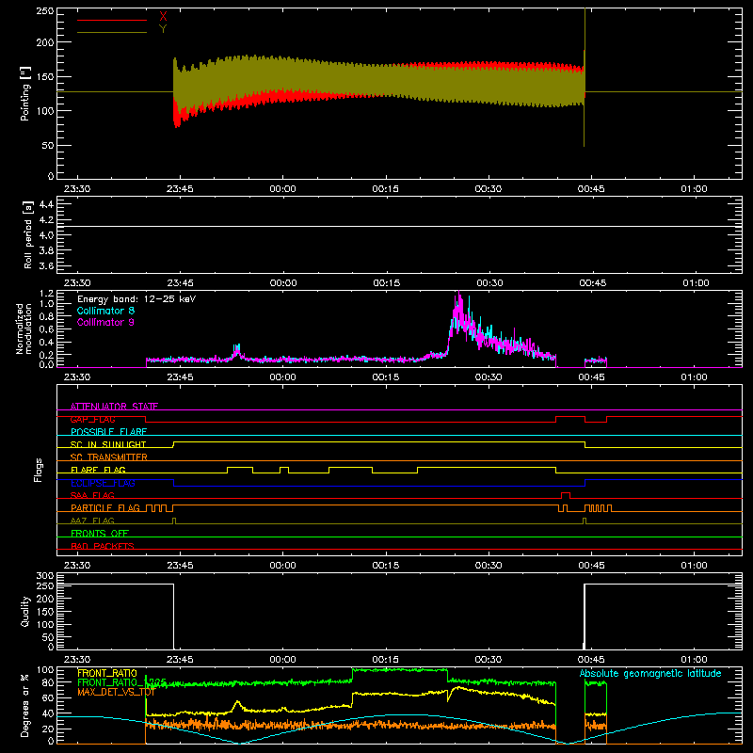Click the 'Pointing' vertical axis title
This screenshot has height=753, width=753.
pos(25,94)
